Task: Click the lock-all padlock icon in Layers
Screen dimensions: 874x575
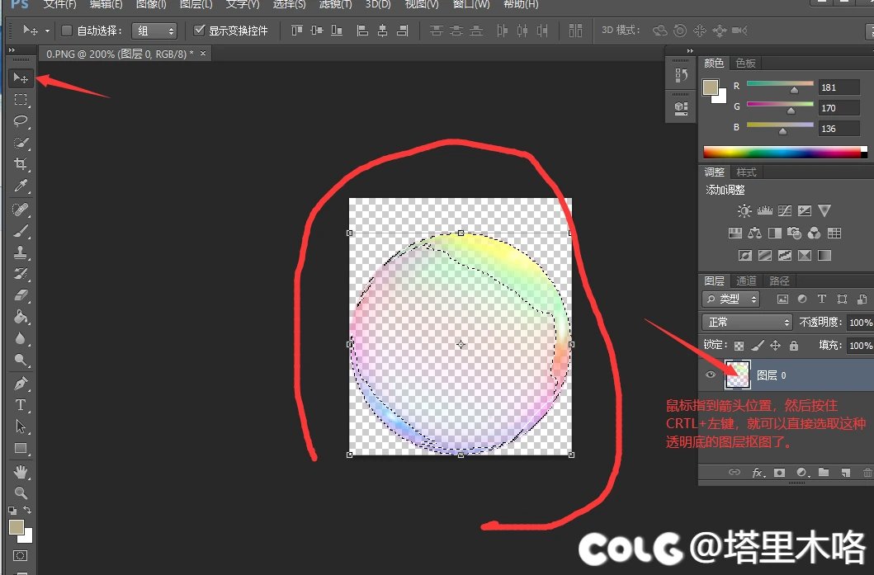Action: click(793, 346)
